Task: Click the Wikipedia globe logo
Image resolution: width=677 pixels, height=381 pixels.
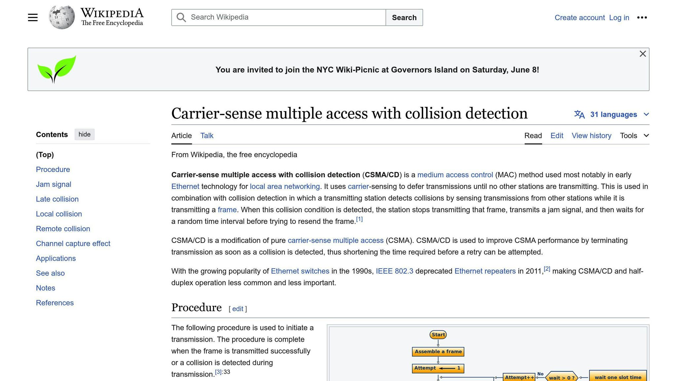Action: [x=61, y=17]
